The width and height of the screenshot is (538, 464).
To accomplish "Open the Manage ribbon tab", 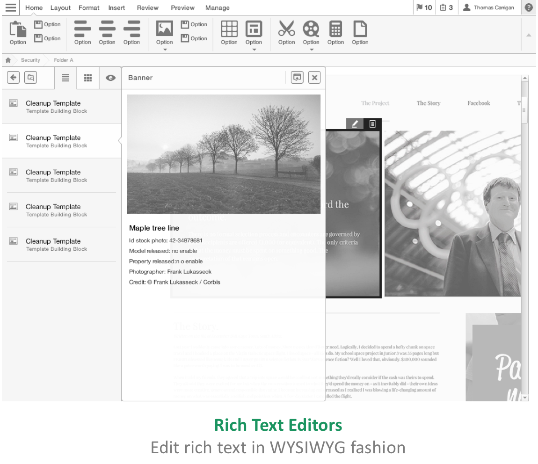I will tap(217, 7).
